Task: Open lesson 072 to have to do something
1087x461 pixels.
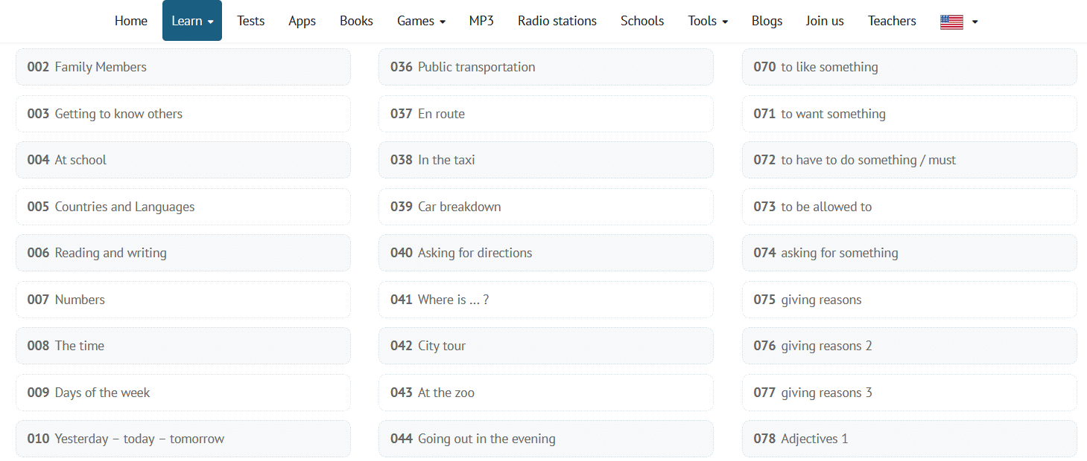Action: pyautogui.click(x=909, y=160)
